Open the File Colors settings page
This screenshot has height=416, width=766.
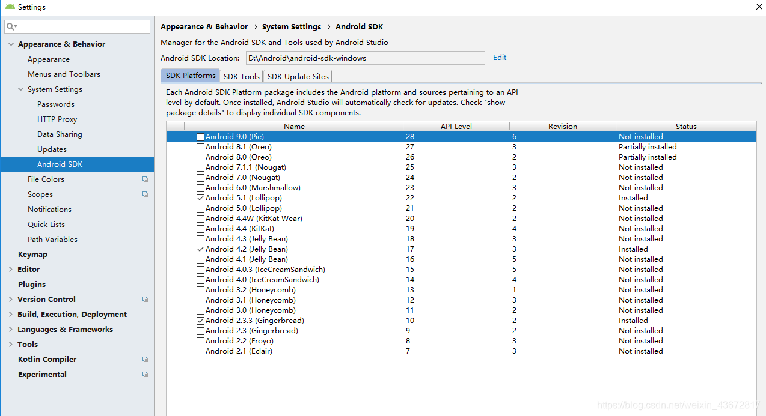pos(46,179)
